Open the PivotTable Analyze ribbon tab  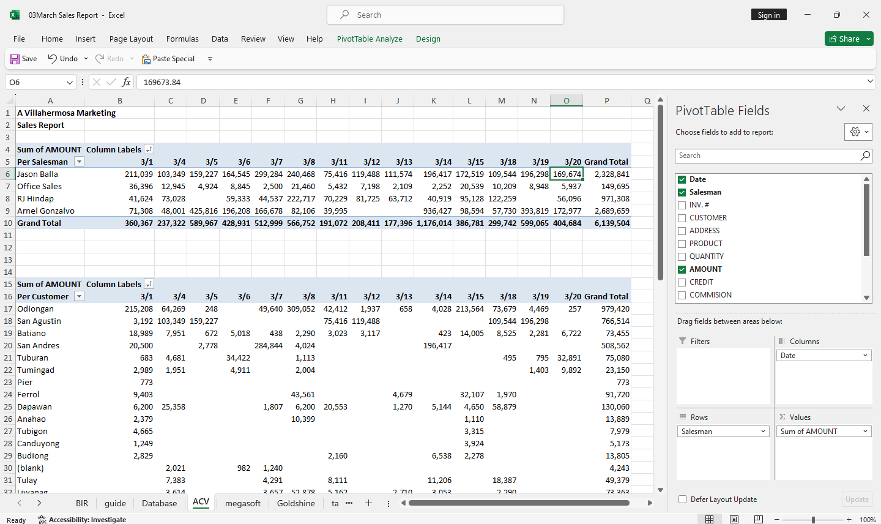pyautogui.click(x=370, y=39)
